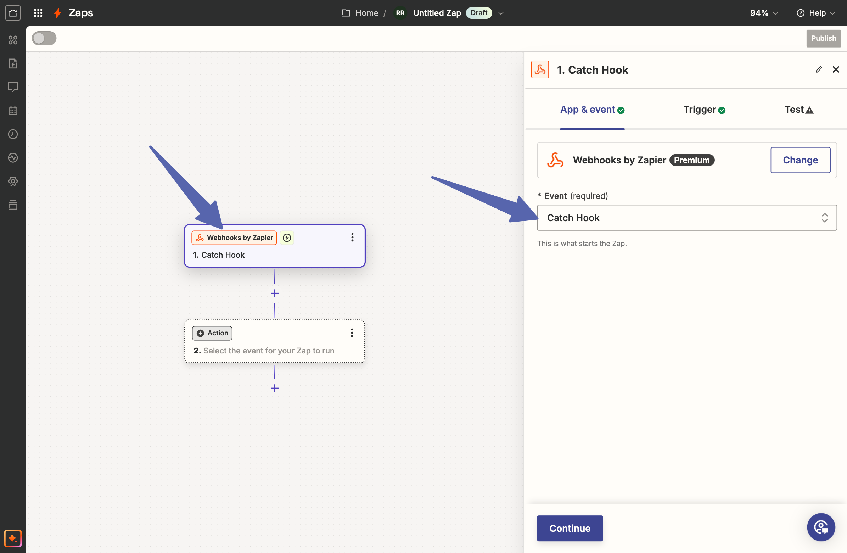Open Zap history clock icon in sidebar

pyautogui.click(x=13, y=134)
